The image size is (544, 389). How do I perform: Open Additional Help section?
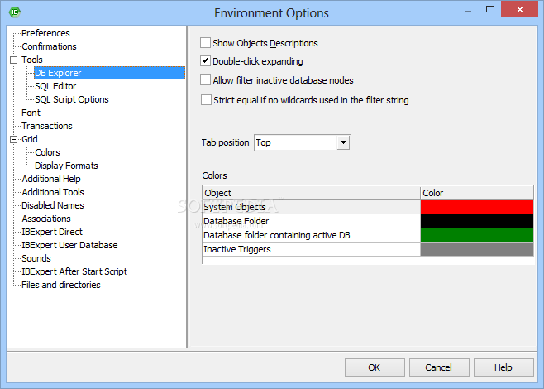click(51, 179)
